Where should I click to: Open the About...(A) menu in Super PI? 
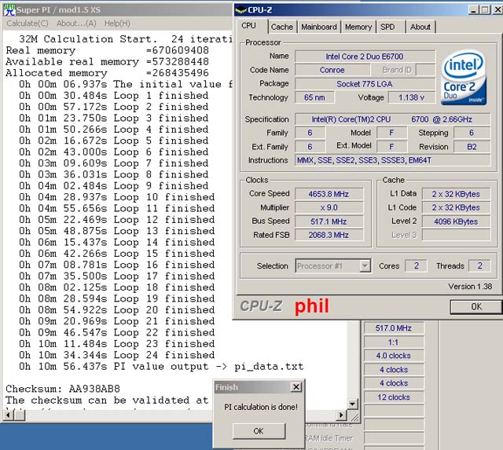[76, 24]
